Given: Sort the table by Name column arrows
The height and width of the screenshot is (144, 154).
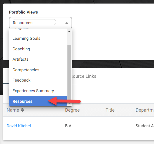Looking at the screenshot, I should 22,110.
